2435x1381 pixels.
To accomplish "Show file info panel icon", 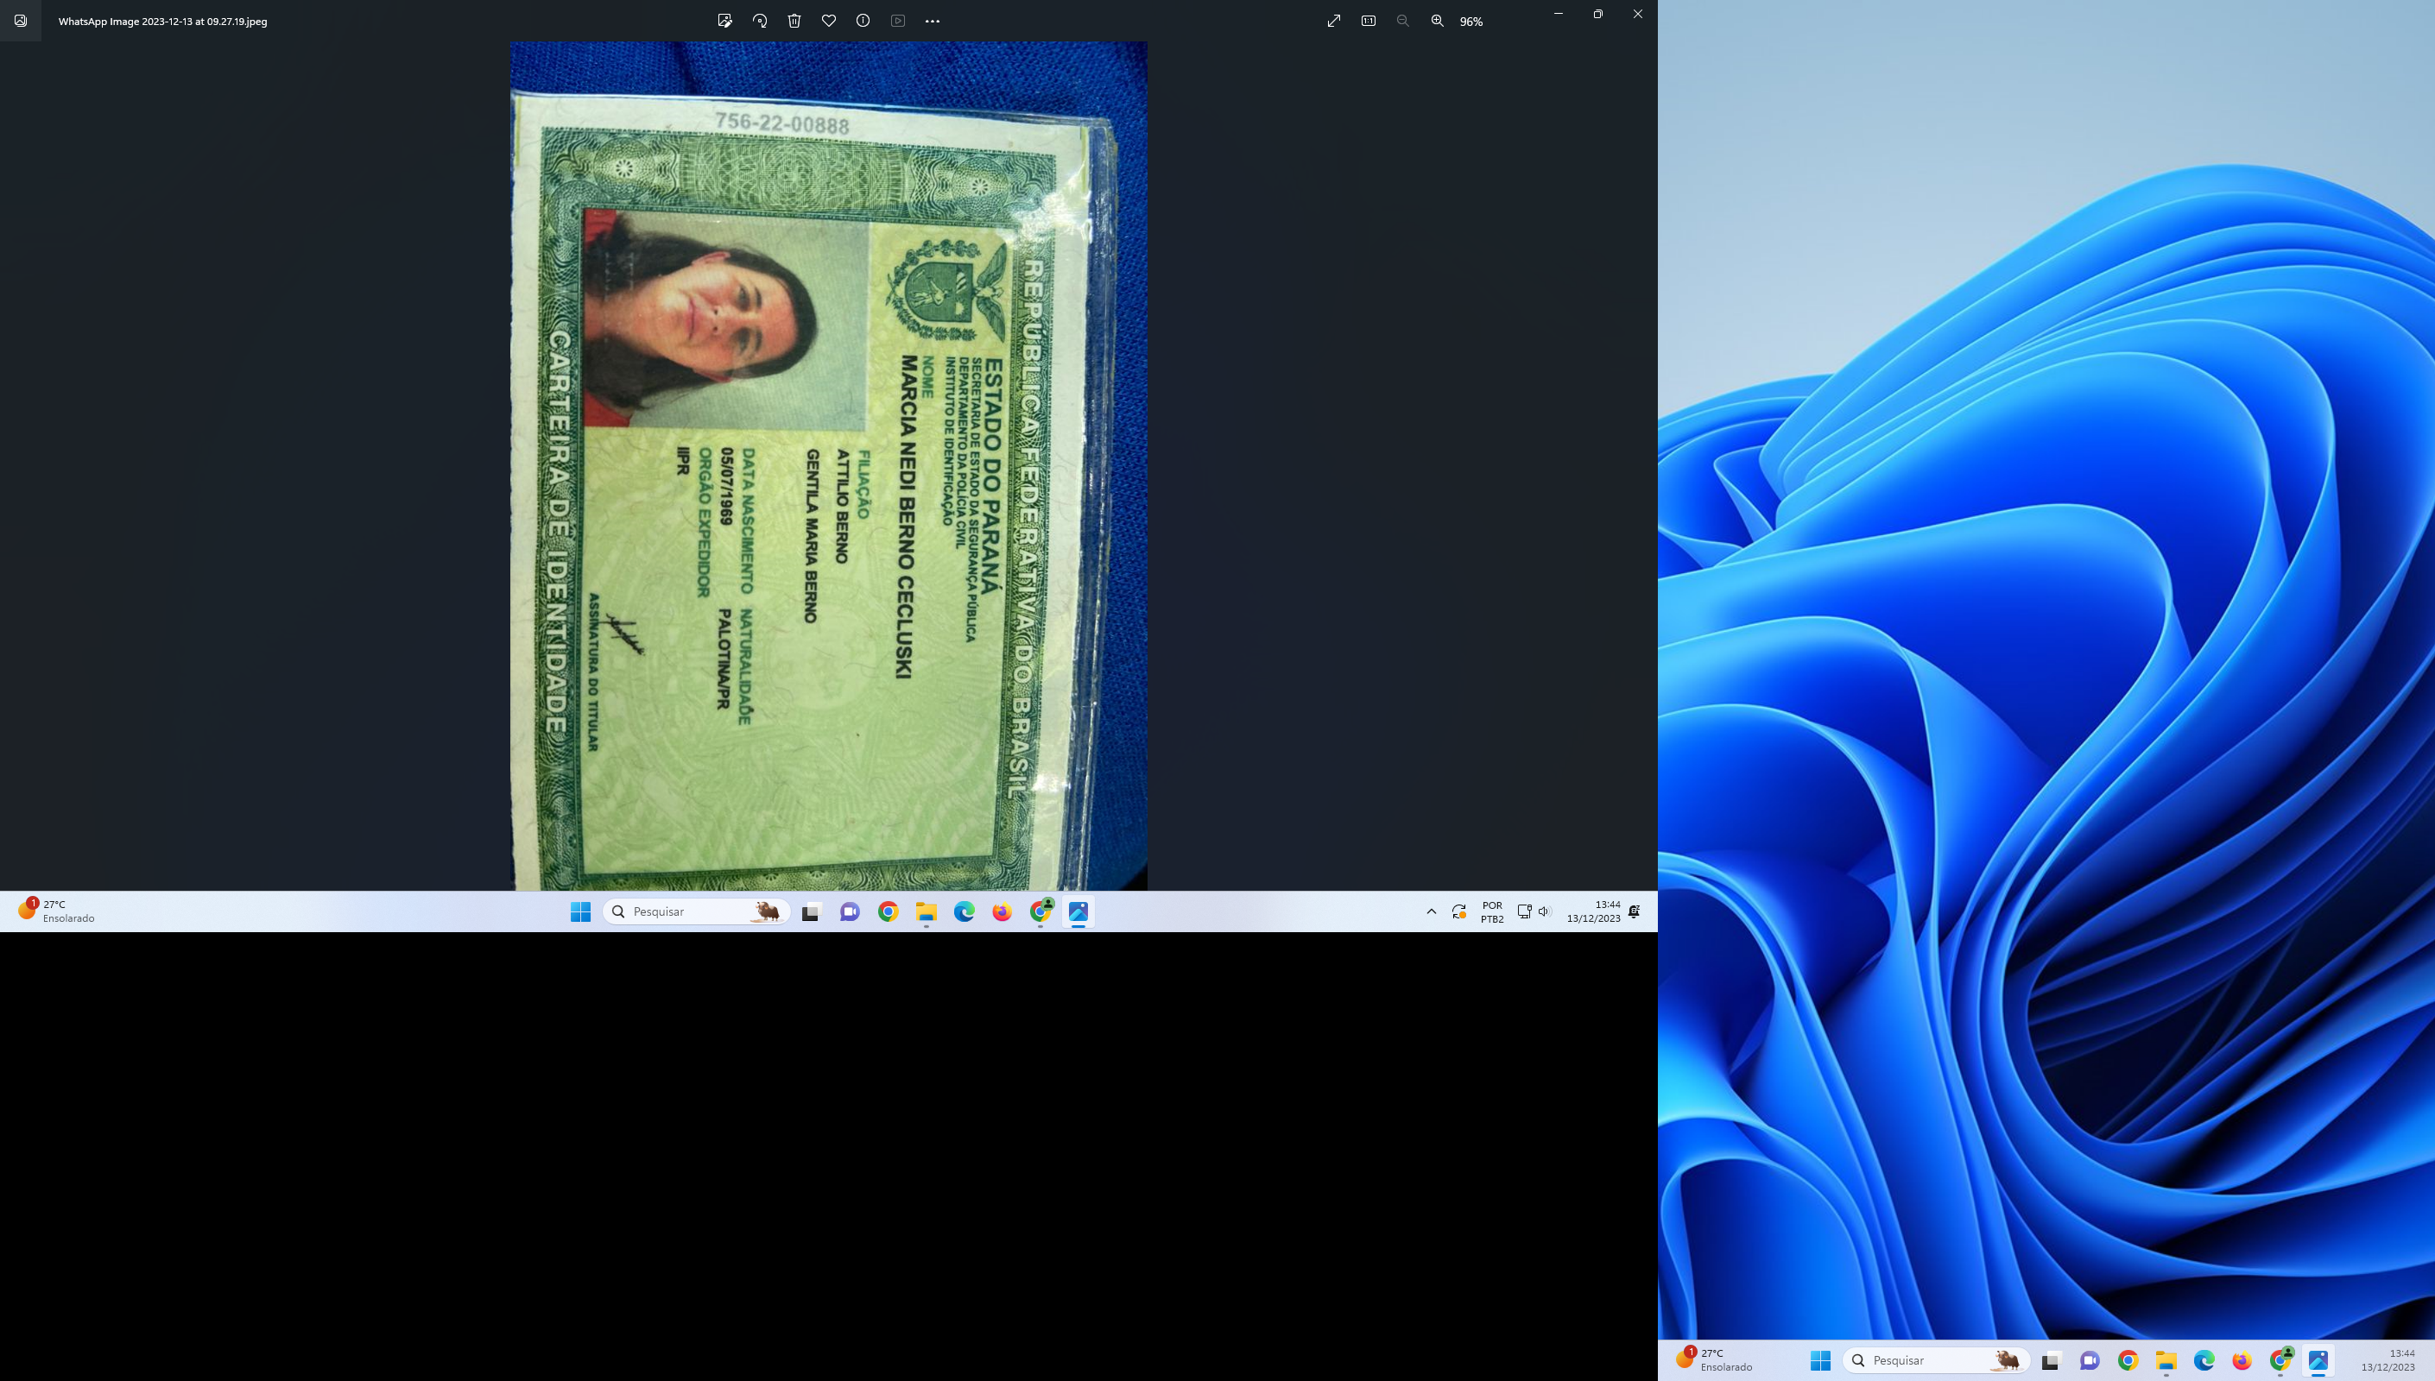I will click(863, 21).
